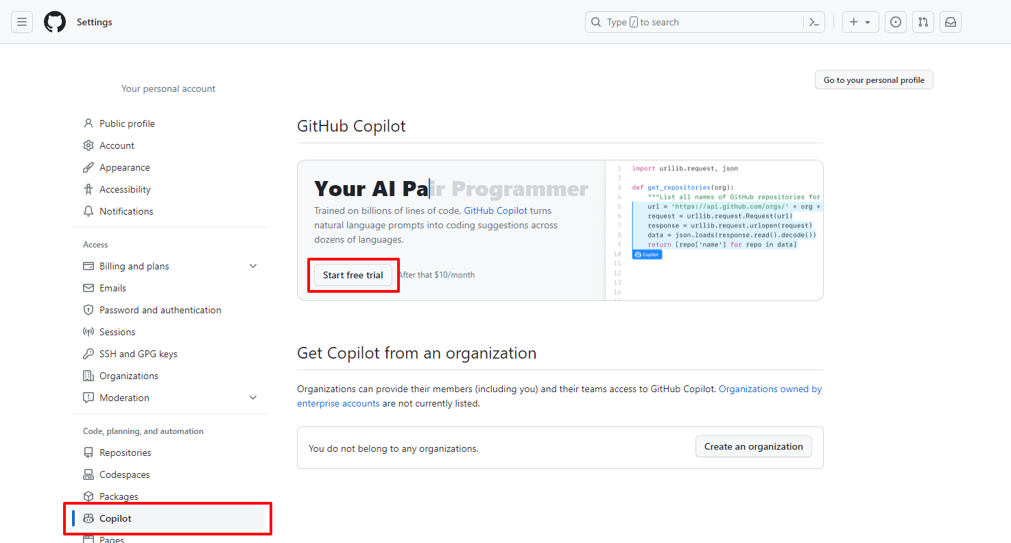The image size is (1011, 543).
Task: Open the Create new plus dropdown
Action: 860,22
